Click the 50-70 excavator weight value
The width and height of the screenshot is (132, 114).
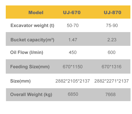(x=73, y=25)
